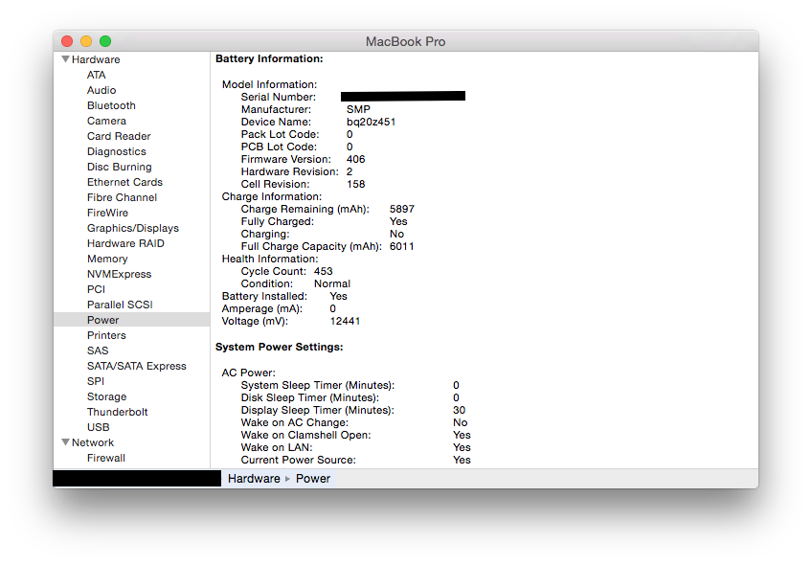Show Memory information
Image resolution: width=812 pixels, height=565 pixels.
(107, 259)
